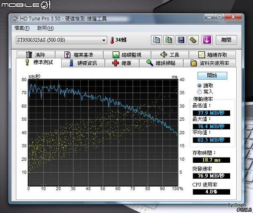Click the 工具 speaker icon

(x=164, y=55)
